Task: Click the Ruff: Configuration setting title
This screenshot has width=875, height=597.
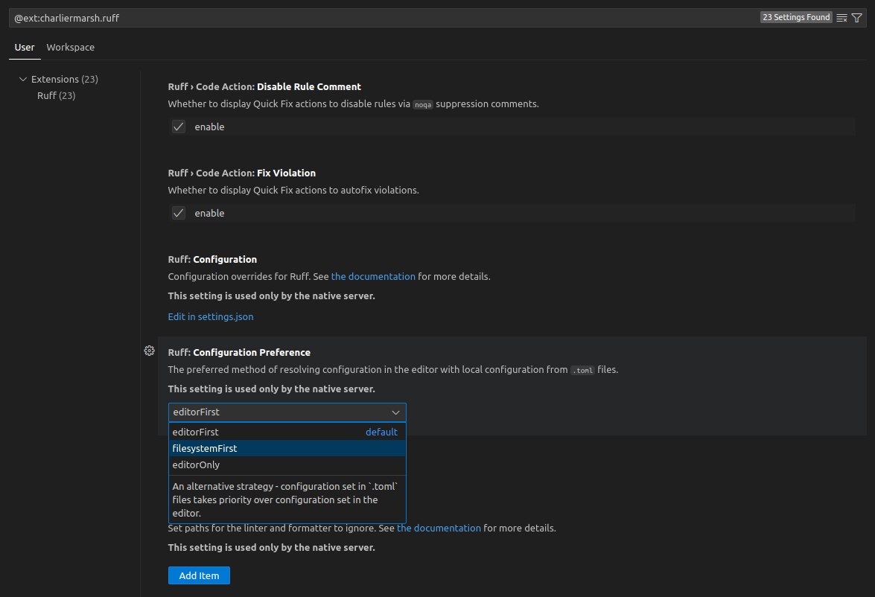Action: pyautogui.click(x=213, y=260)
